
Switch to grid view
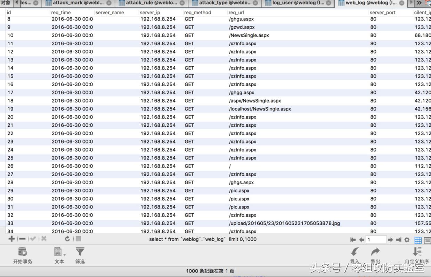(x=418, y=240)
